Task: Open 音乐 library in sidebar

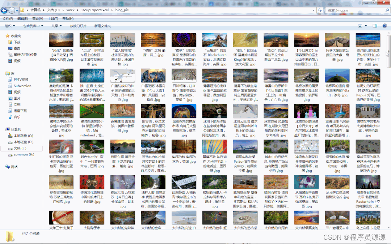Action: click(14, 117)
